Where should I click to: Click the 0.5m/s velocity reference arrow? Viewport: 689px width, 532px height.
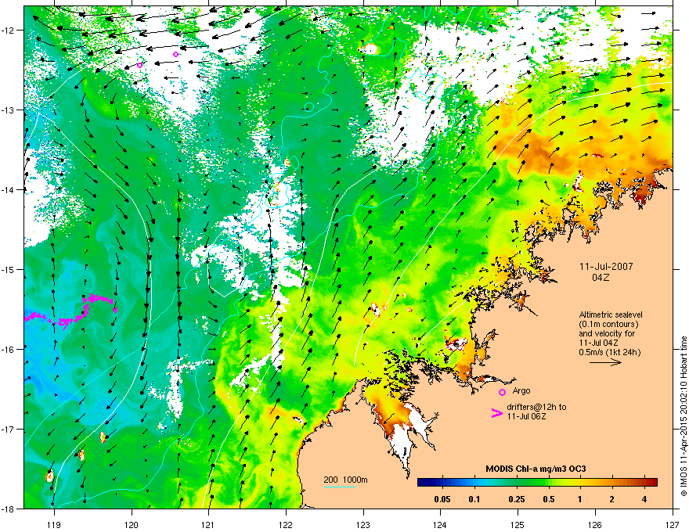[x=605, y=362]
